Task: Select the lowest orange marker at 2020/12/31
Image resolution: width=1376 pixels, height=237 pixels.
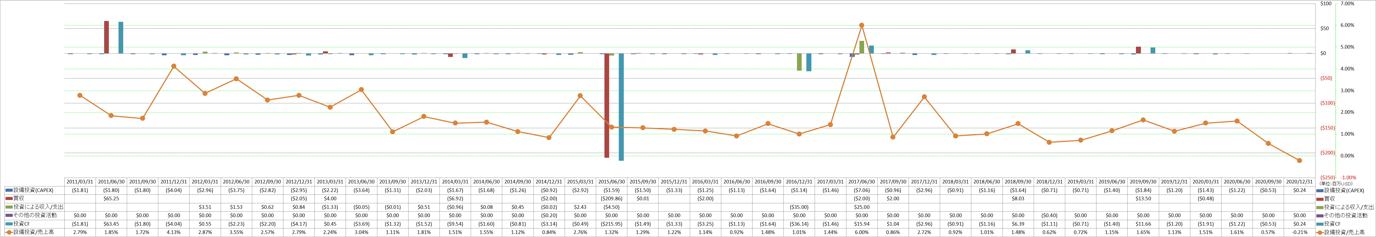Action: [1299, 160]
